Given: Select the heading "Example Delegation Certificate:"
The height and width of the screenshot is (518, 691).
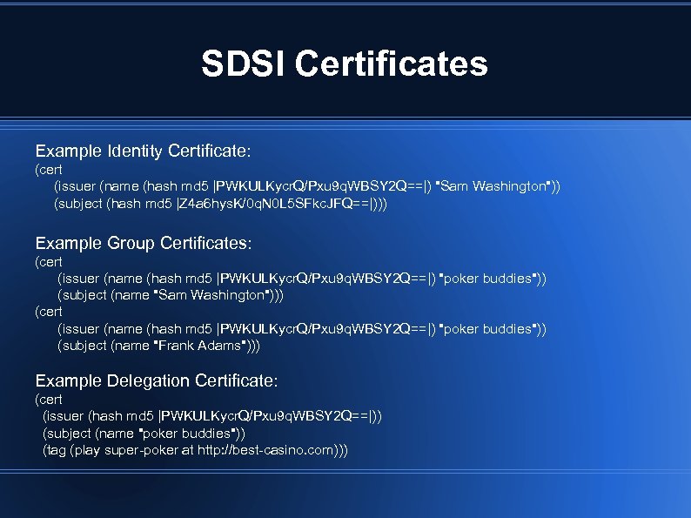Looking at the screenshot, I should pyautogui.click(x=157, y=381).
